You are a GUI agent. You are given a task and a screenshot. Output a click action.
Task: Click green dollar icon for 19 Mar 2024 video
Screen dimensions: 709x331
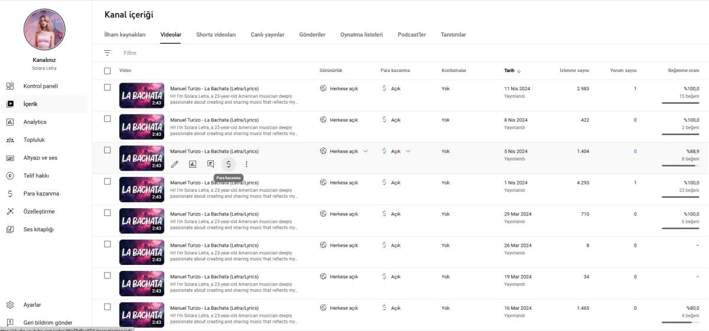coord(384,276)
